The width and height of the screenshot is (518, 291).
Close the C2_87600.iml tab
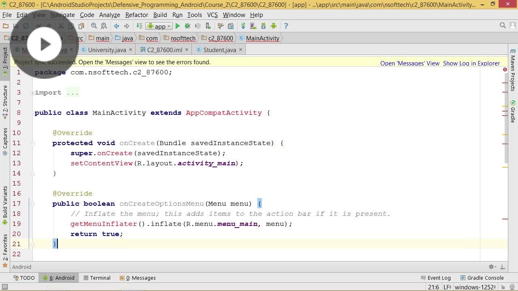(x=187, y=50)
